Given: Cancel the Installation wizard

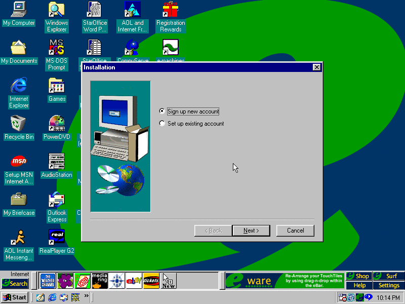Looking at the screenshot, I should coord(295,231).
